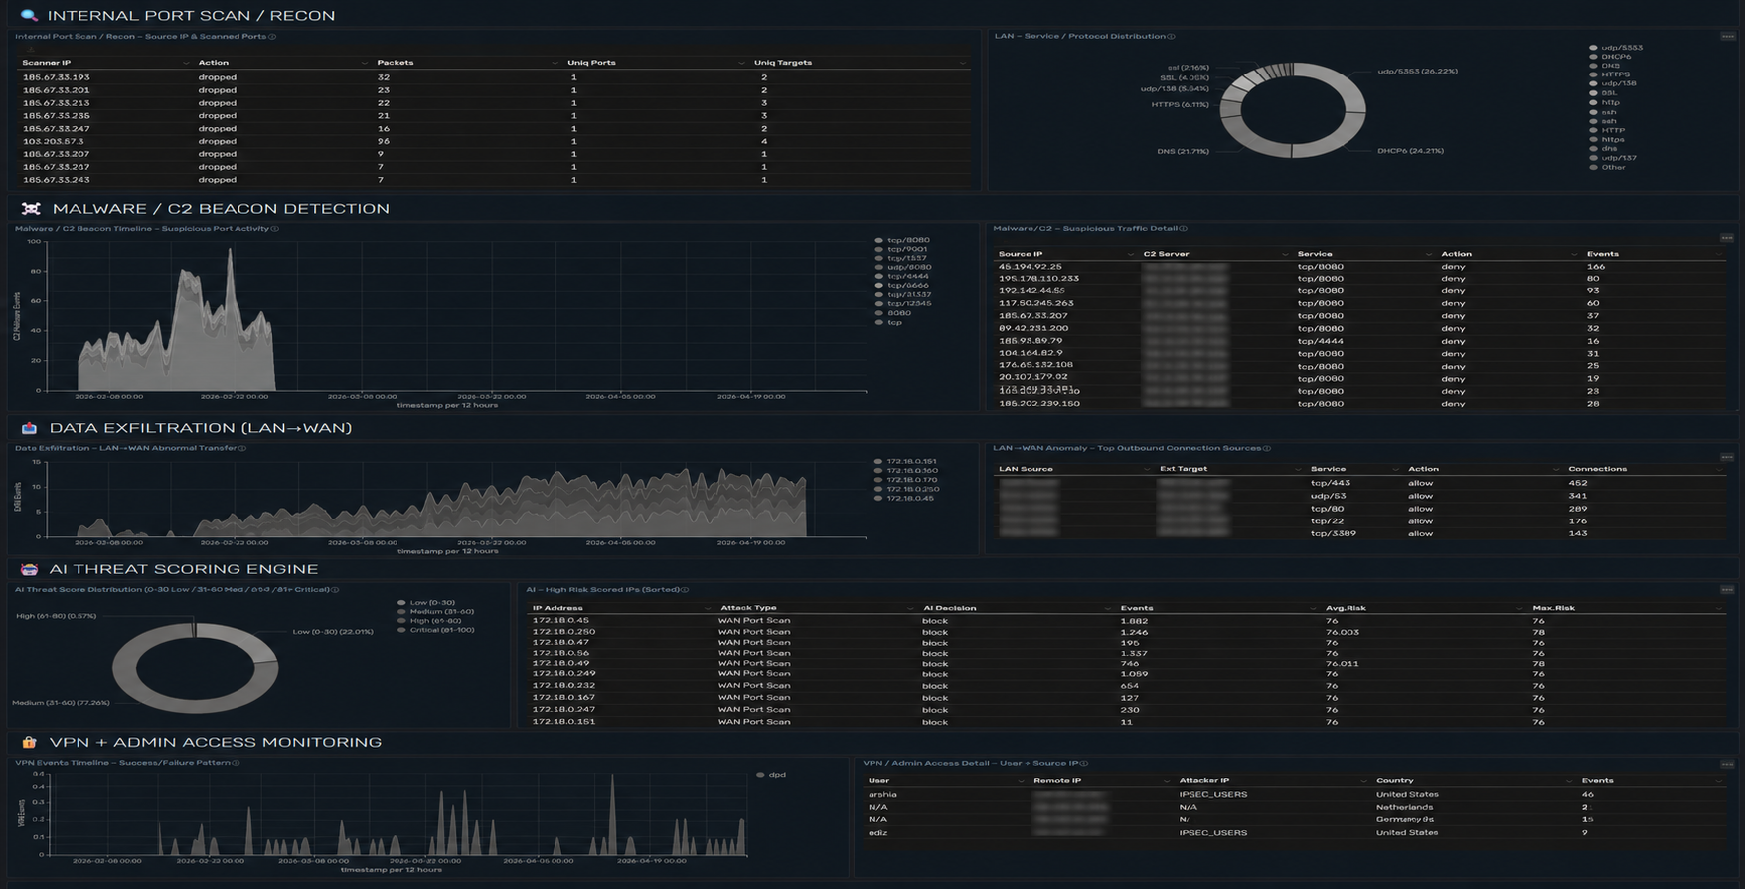The width and height of the screenshot is (1745, 889).
Task: Open options menu of LAN→WAN Anomaly panel
Action: point(1727,458)
